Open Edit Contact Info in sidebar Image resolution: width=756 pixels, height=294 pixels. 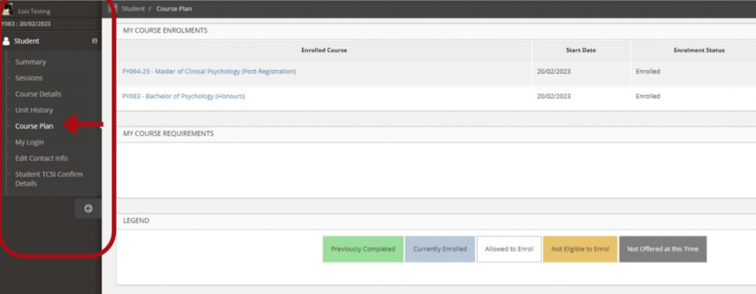point(41,158)
